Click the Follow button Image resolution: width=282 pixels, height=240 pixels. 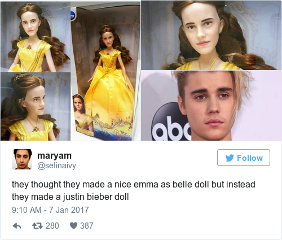pyautogui.click(x=244, y=158)
